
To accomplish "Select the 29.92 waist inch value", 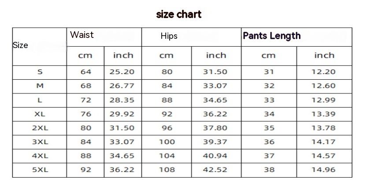I will [x=122, y=114].
